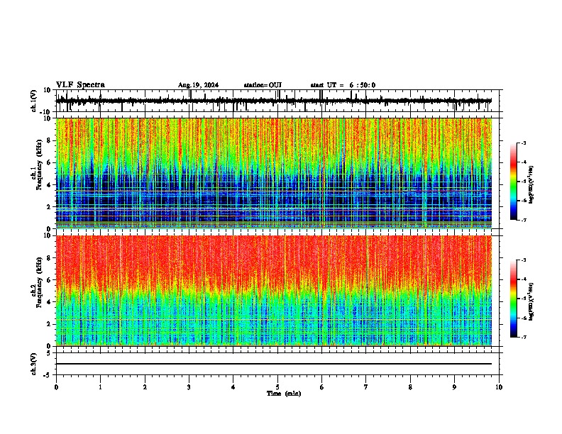This screenshot has height=434, width=562.
Task: Click the "Time (min)" axis label
Action: coord(284,394)
